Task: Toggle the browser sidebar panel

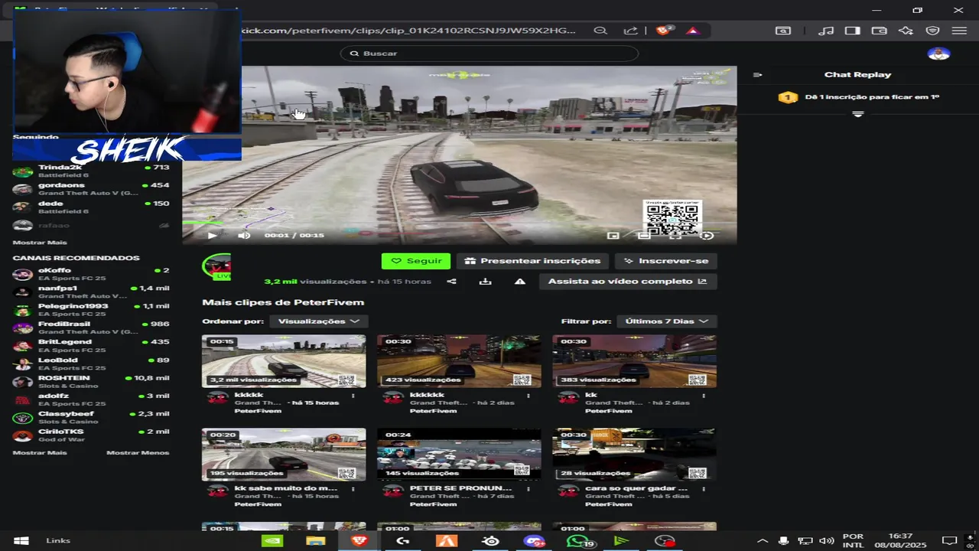Action: click(x=852, y=31)
